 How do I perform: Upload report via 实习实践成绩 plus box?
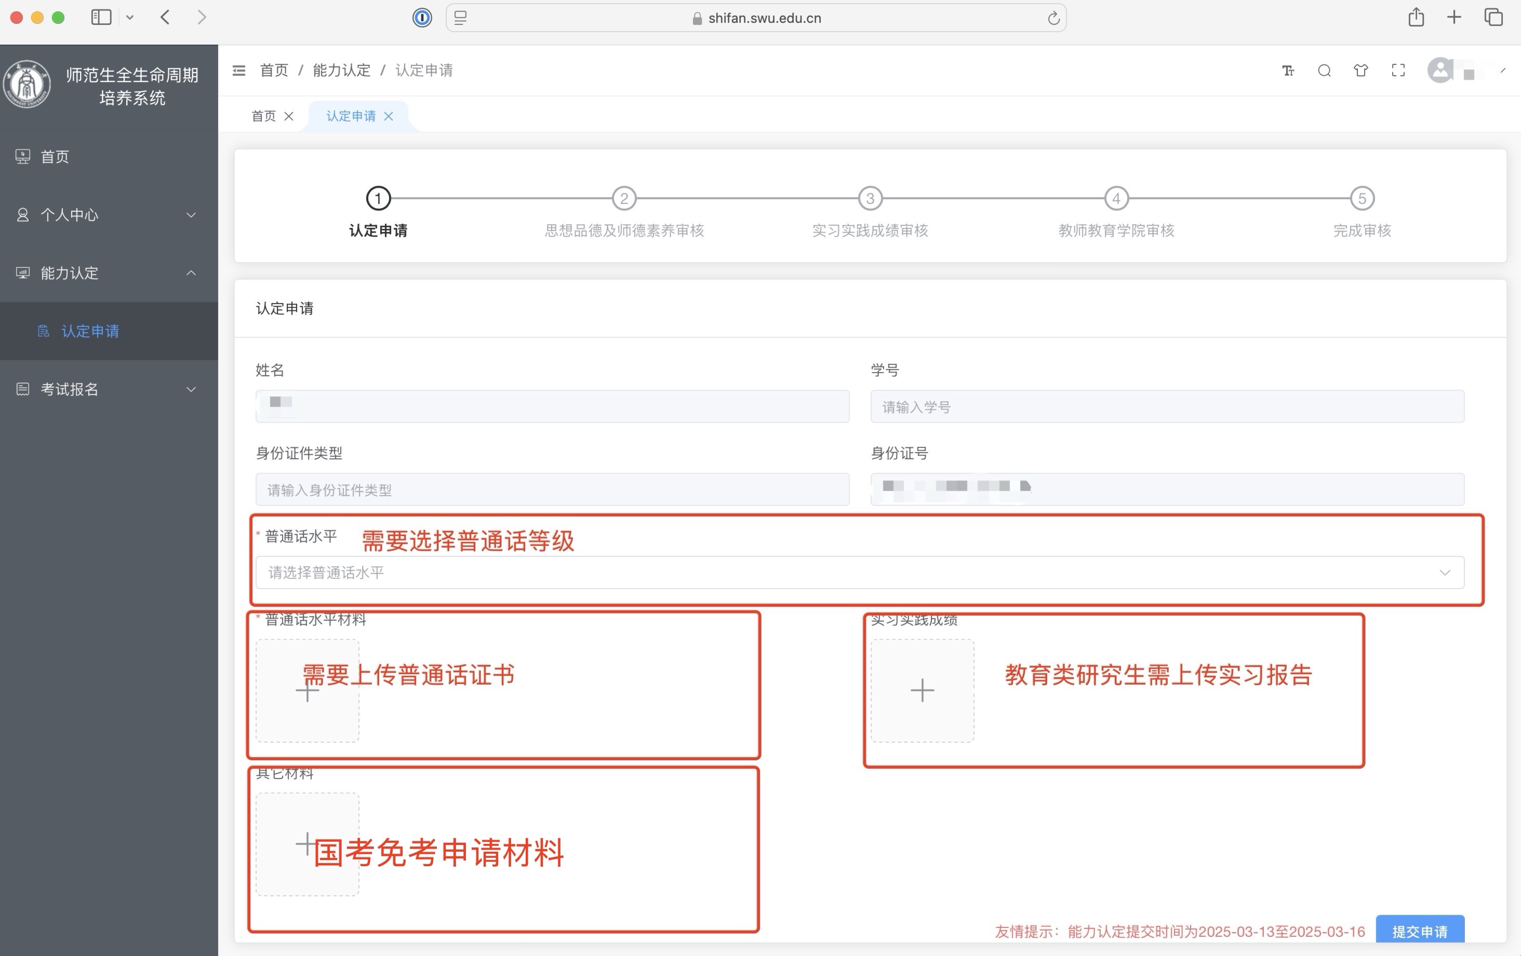coord(922,690)
